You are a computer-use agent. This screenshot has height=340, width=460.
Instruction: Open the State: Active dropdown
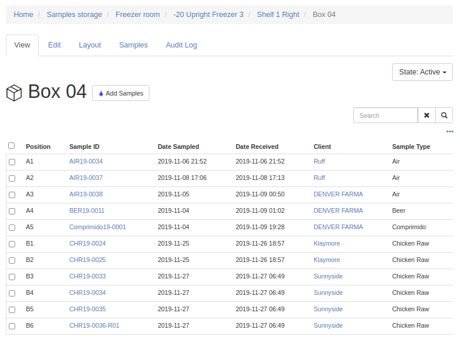click(422, 72)
